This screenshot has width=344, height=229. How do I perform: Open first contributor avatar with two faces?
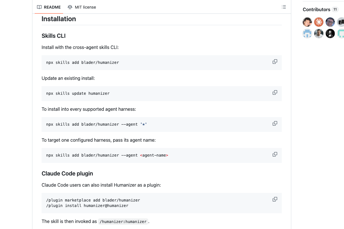[x=307, y=22]
